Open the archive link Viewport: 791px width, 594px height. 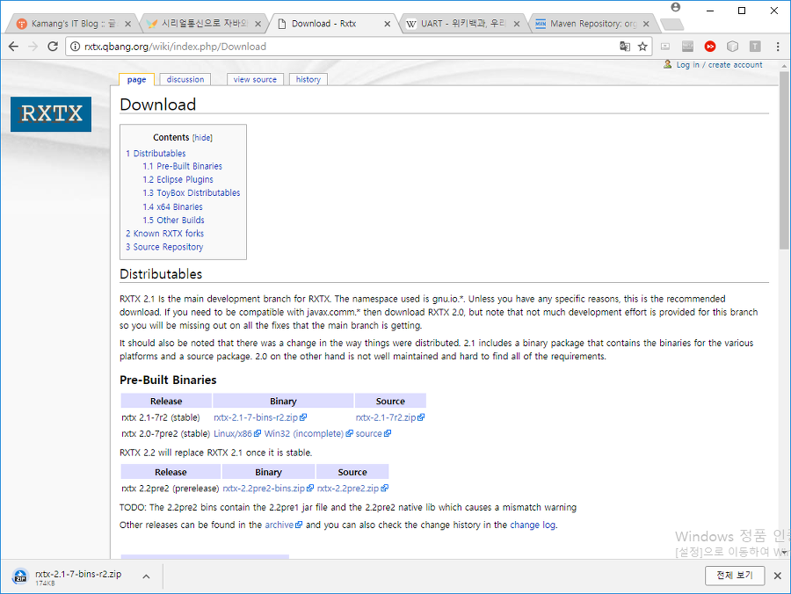pos(284,525)
